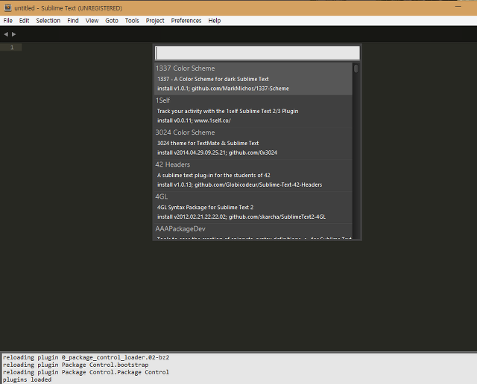
Task: Select the 42 Headers package
Action: tap(253, 175)
